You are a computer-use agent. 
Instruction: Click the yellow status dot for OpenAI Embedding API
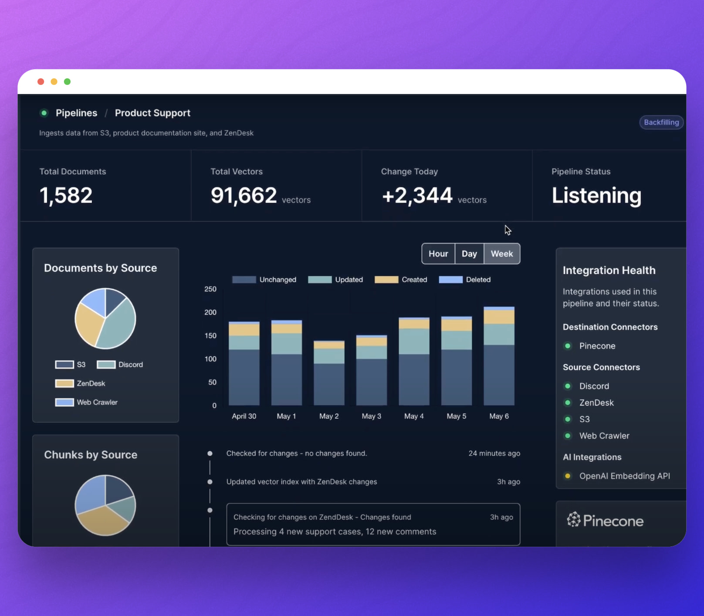coord(568,476)
